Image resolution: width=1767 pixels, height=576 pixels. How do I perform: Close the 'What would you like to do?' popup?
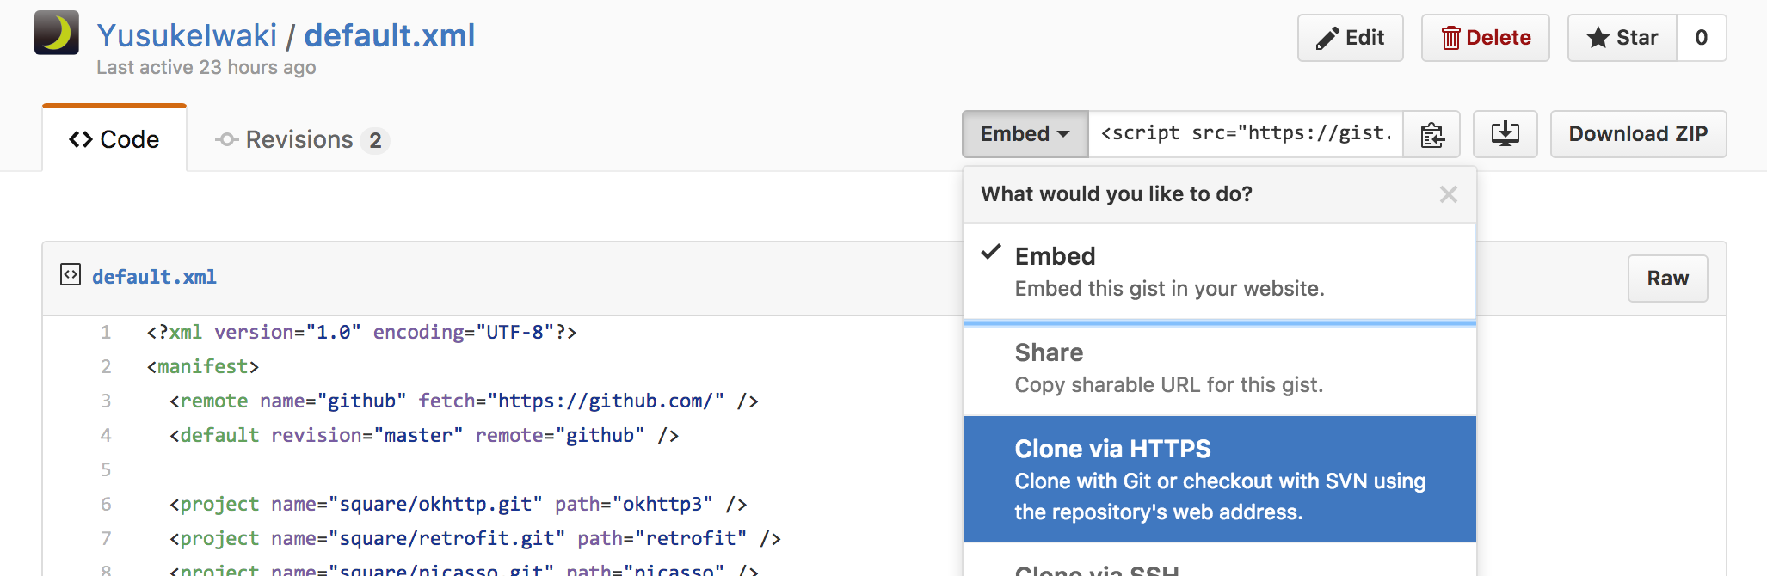(1449, 194)
